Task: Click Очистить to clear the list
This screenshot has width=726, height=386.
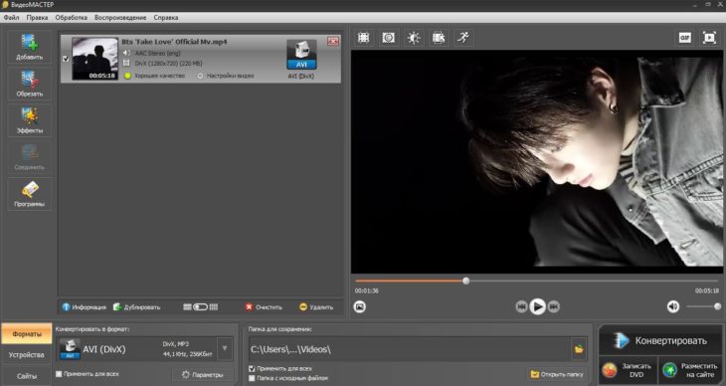Action: (x=264, y=306)
